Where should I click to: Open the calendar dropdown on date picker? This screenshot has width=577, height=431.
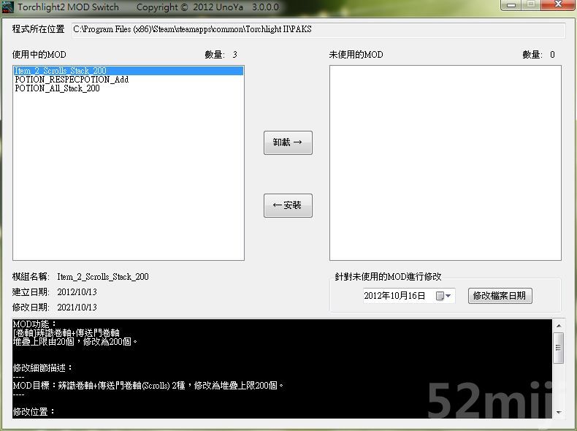point(444,296)
